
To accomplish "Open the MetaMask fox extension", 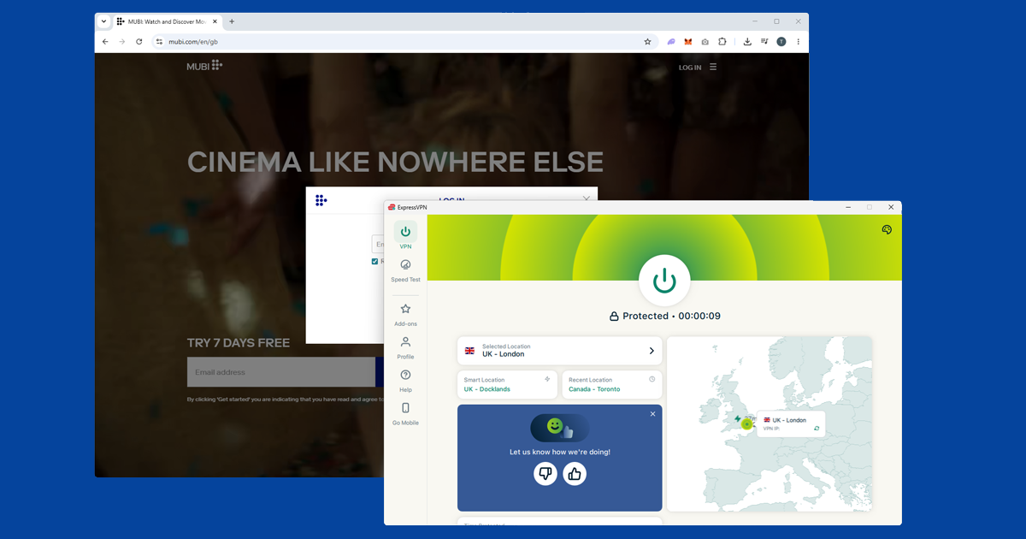I will 687,41.
